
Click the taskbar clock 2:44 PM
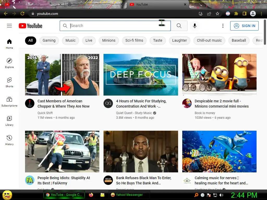point(244,195)
